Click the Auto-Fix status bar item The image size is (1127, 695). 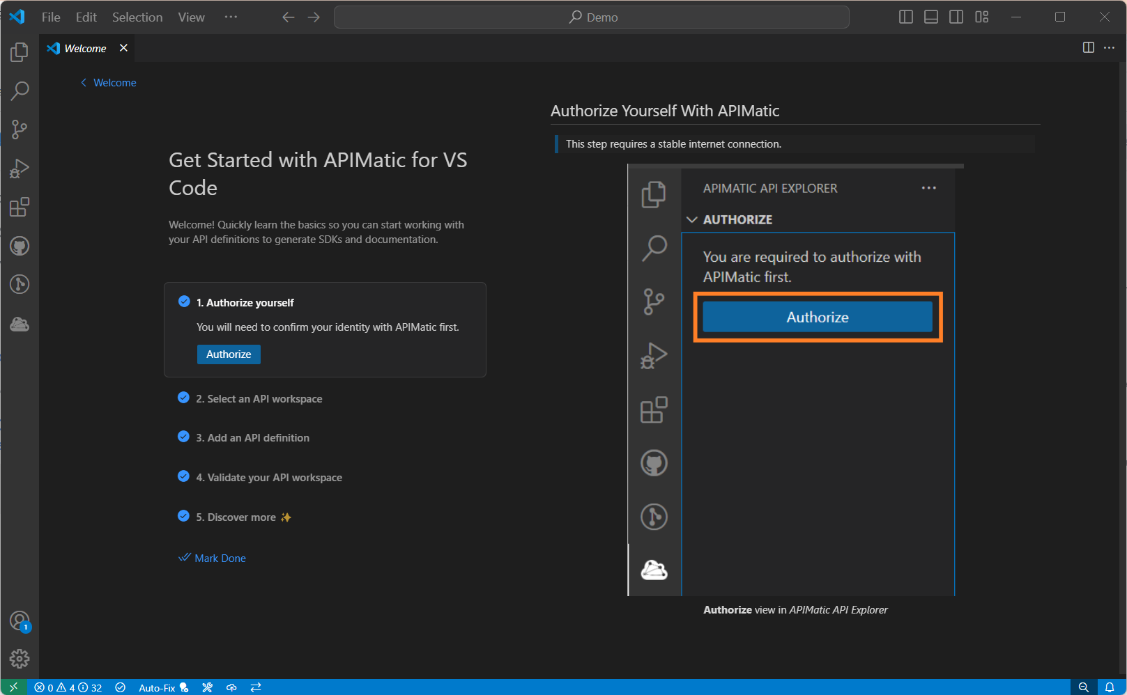pos(164,687)
